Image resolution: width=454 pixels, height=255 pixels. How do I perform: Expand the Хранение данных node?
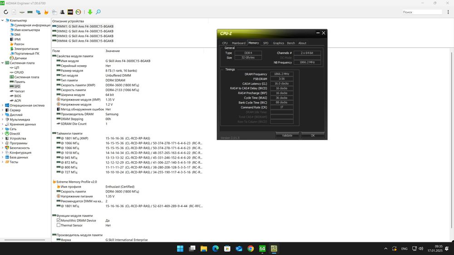tap(3, 124)
